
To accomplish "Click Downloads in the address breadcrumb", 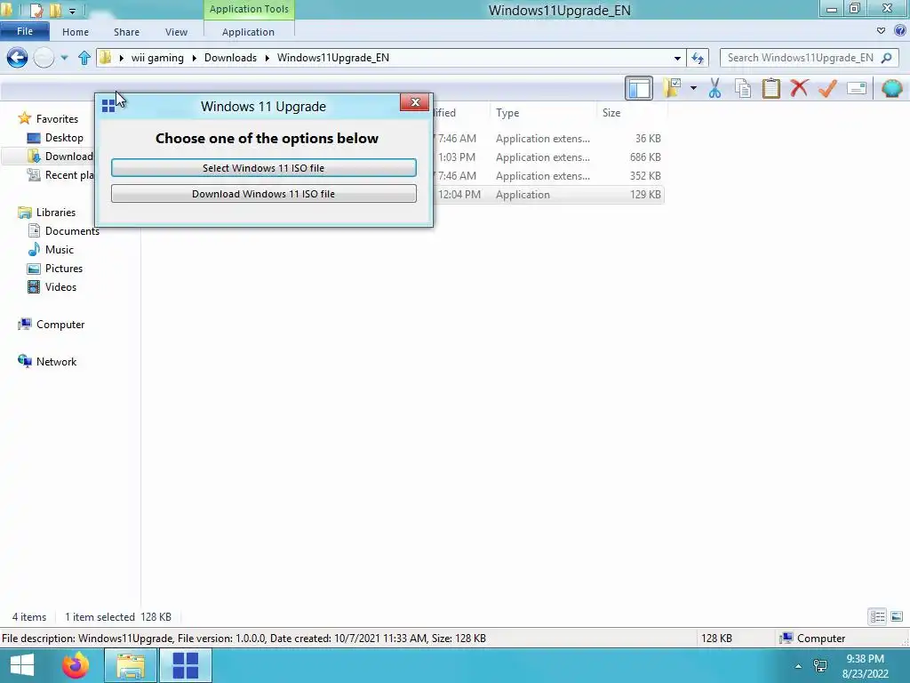I will [230, 58].
